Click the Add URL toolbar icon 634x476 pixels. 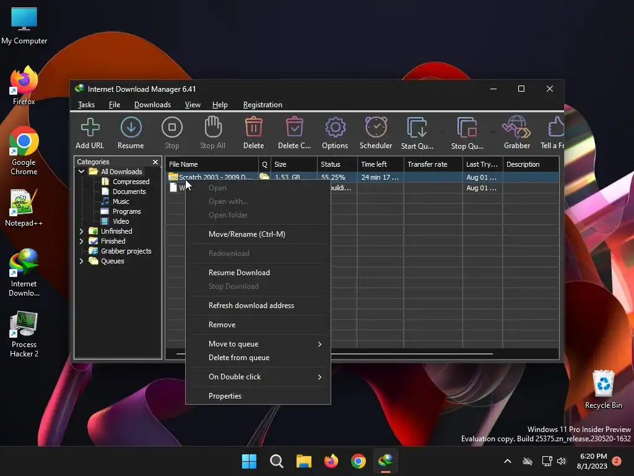point(90,128)
